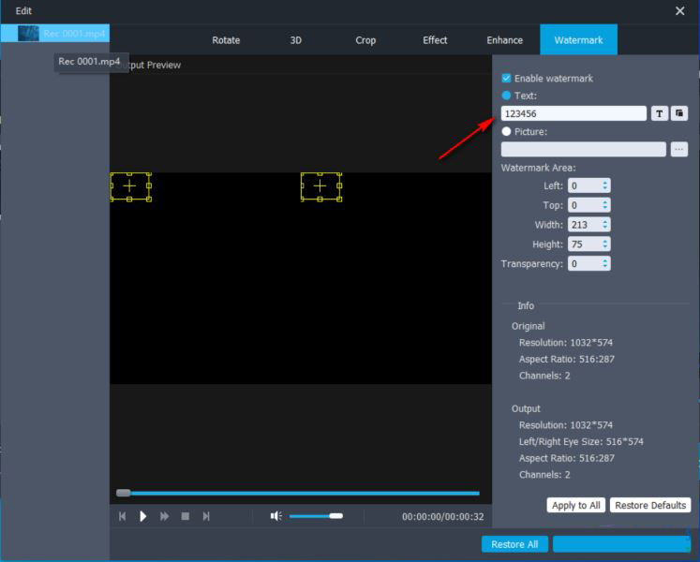The width and height of the screenshot is (700, 562).
Task: Open the text color picker button
Action: [679, 113]
